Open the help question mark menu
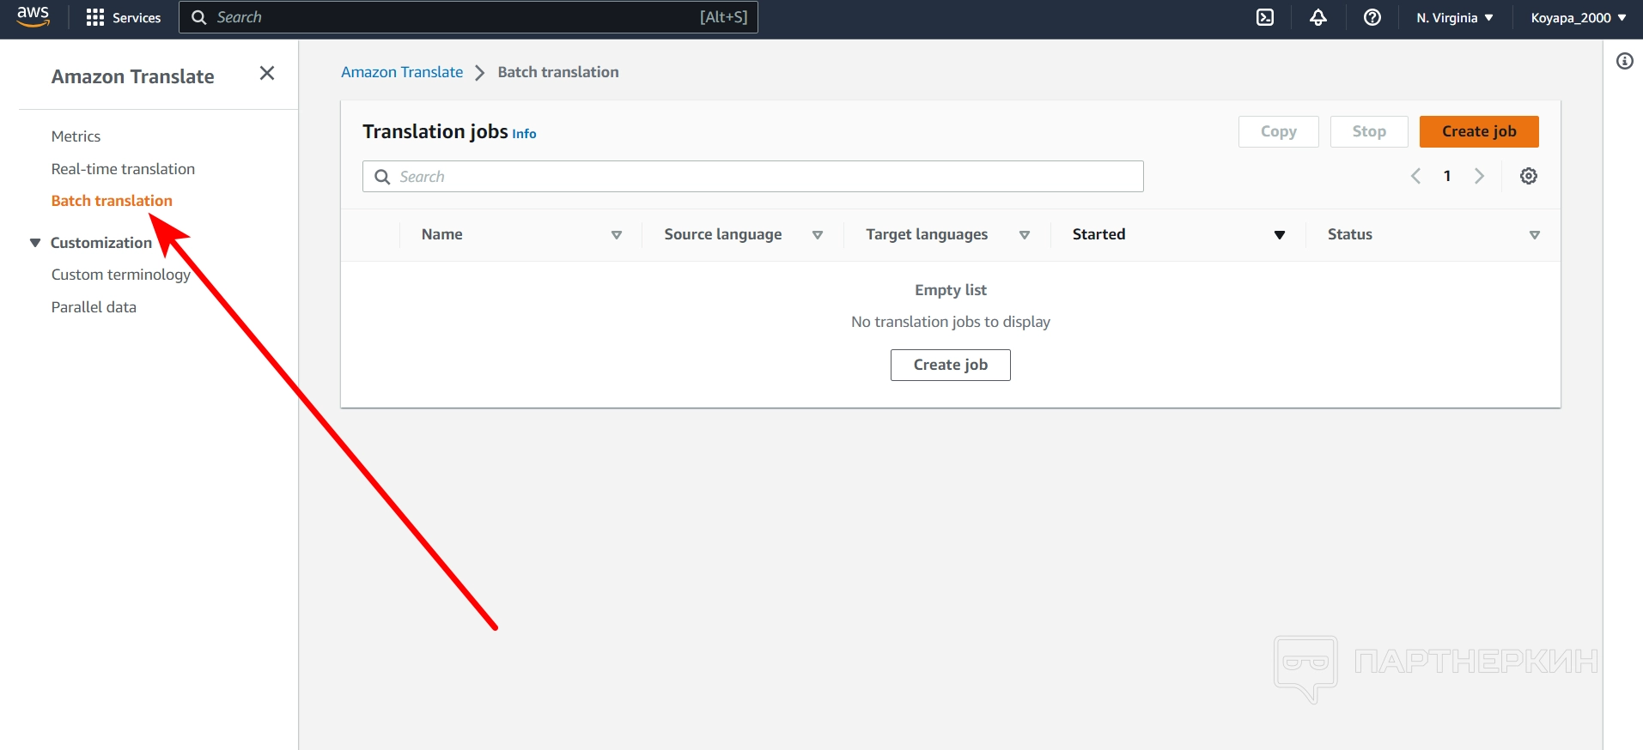Image resolution: width=1643 pixels, height=750 pixels. tap(1372, 17)
